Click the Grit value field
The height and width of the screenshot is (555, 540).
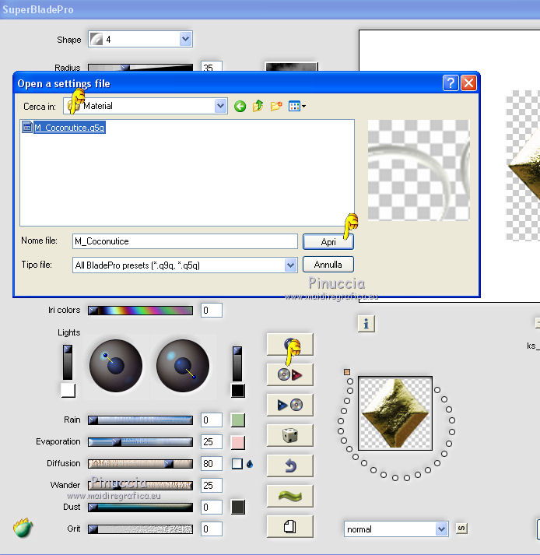212,529
